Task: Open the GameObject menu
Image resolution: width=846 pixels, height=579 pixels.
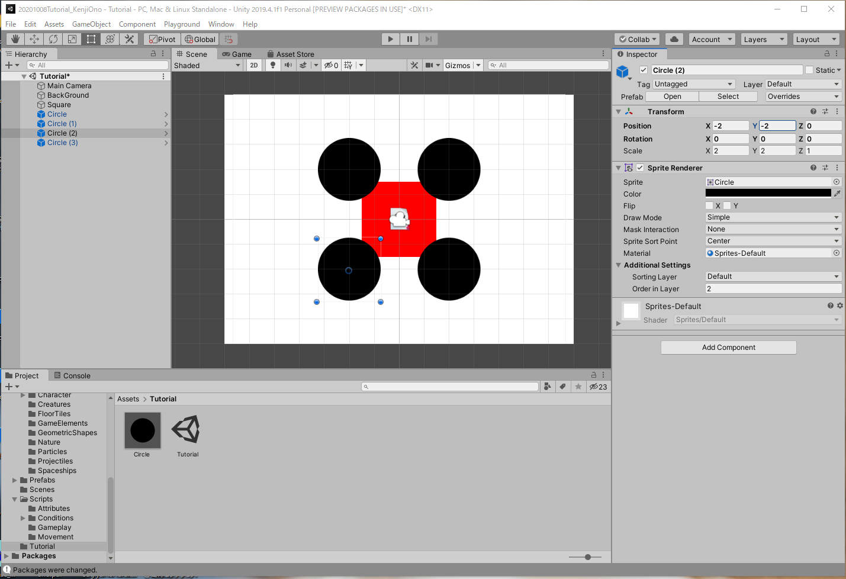Action: click(x=91, y=24)
